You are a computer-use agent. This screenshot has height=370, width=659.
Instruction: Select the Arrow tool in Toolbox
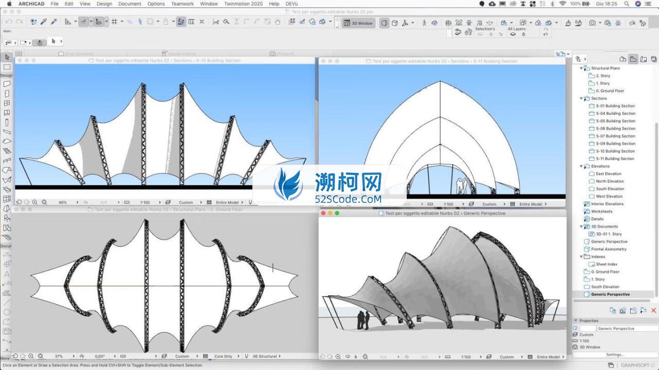tap(7, 58)
